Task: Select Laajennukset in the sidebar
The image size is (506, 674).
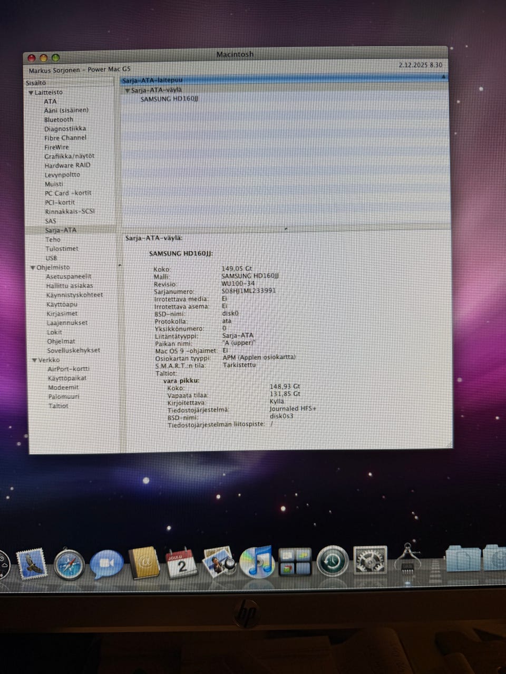Action: (67, 323)
